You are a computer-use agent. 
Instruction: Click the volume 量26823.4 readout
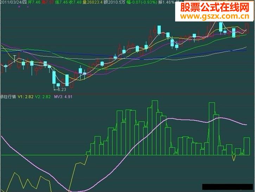(x=93, y=2)
